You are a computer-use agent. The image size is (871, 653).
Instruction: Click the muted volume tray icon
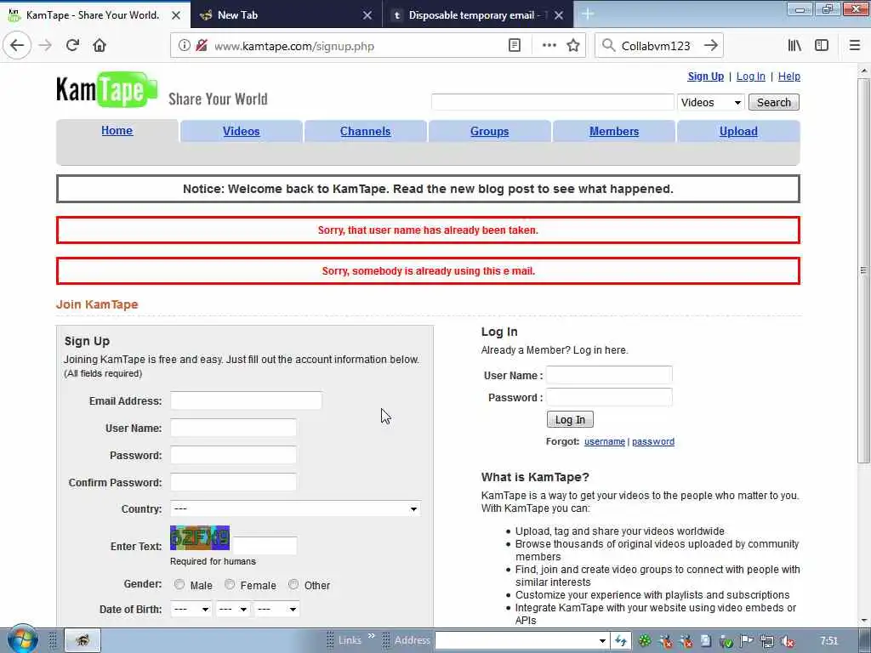pyautogui.click(x=787, y=641)
